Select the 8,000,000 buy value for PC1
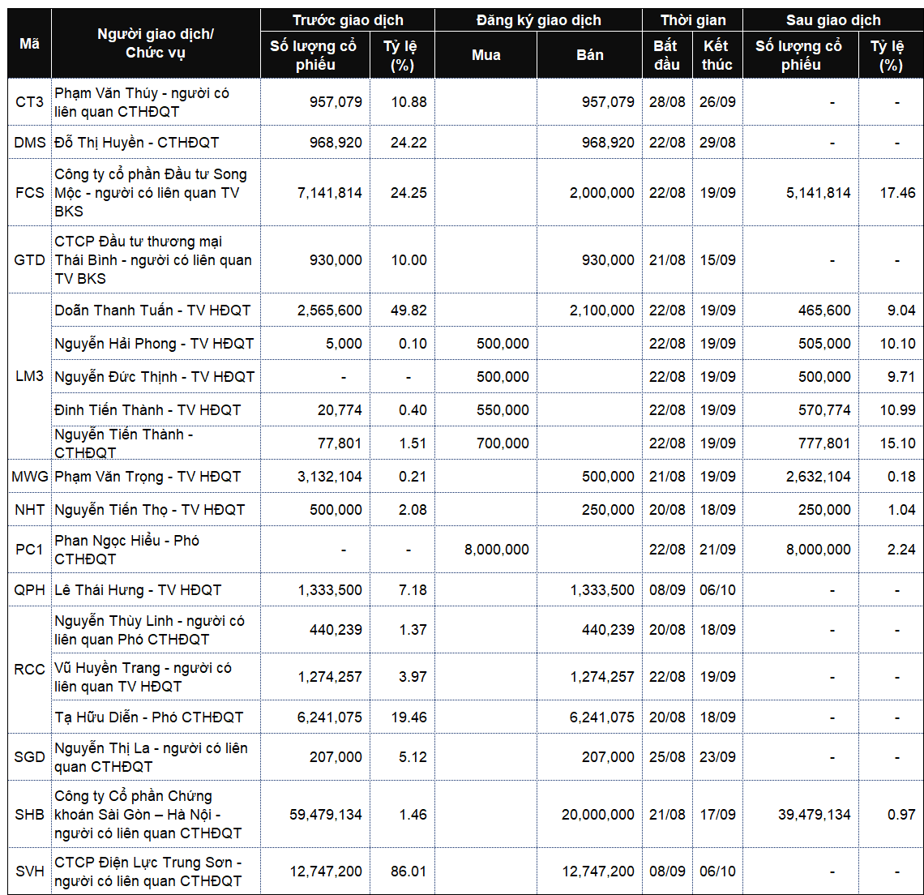Image resolution: width=924 pixels, height=895 pixels. coord(496,550)
